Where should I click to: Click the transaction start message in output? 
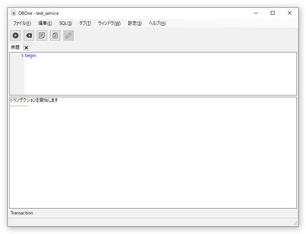click(34, 100)
